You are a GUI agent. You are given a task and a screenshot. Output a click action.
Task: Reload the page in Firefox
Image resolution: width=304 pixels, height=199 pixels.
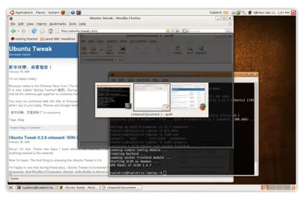[x=34, y=31]
